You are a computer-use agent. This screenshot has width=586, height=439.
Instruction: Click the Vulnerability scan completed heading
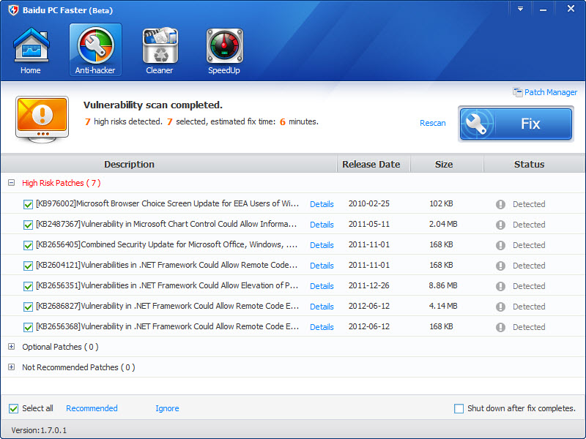(153, 105)
